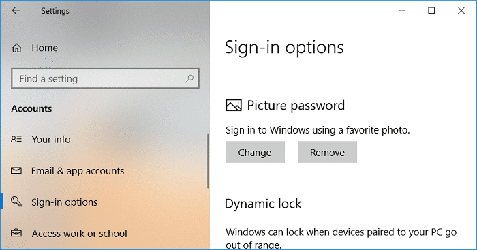The height and width of the screenshot is (250, 477).
Task: Click the Picture password image icon
Action: [x=234, y=106]
